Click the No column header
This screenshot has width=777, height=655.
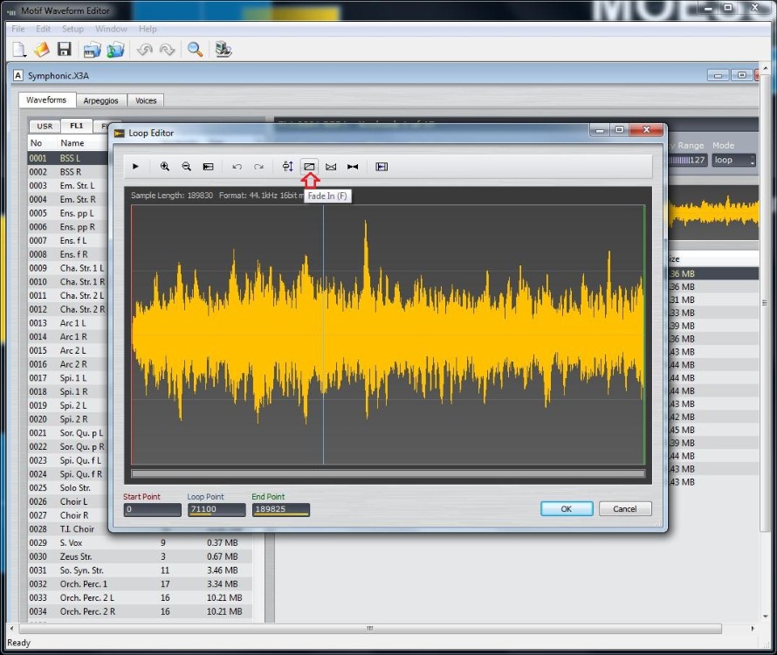tap(36, 143)
